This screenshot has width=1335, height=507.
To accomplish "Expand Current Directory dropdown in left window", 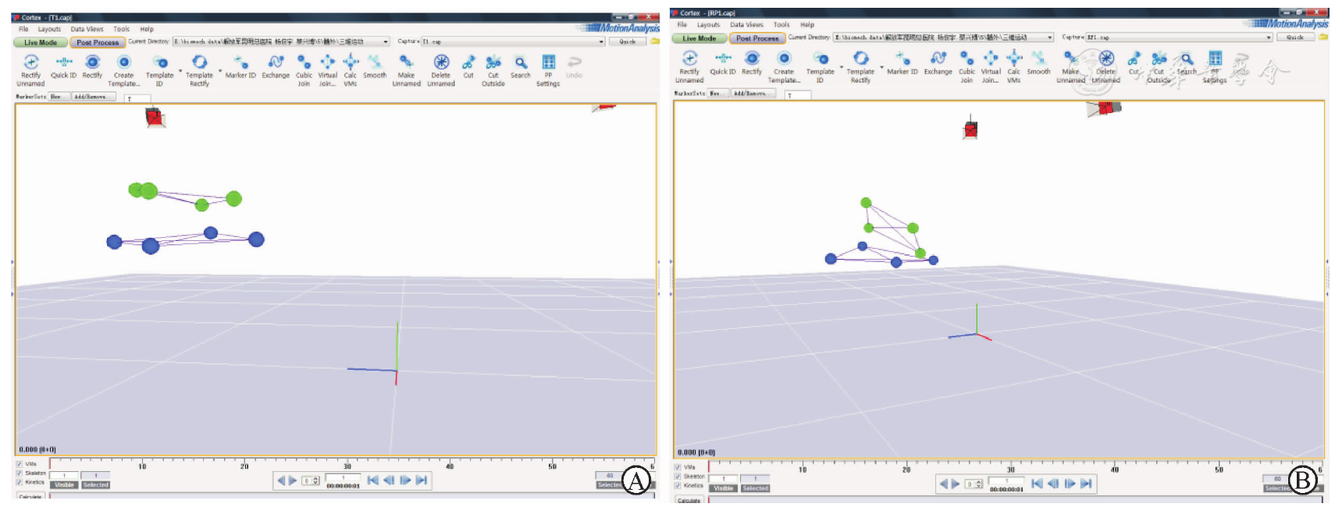I will pos(386,42).
